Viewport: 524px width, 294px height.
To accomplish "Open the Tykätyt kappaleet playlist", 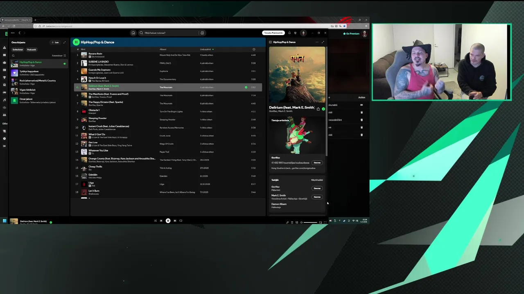I will point(39,73).
